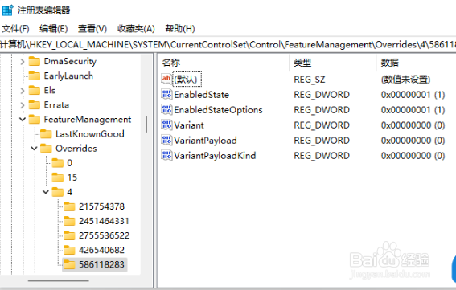This screenshot has width=456, height=290.
Task: Select the EnabledStateOptions value name
Action: pos(218,110)
